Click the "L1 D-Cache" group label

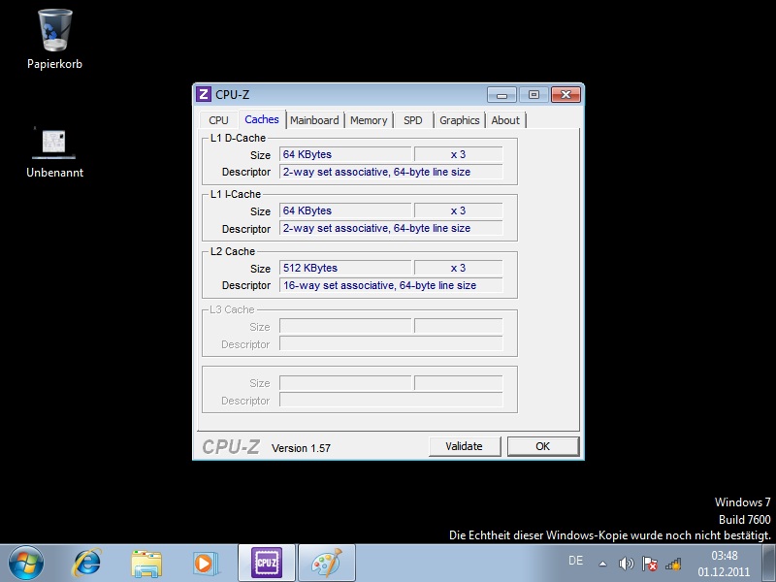(x=238, y=138)
